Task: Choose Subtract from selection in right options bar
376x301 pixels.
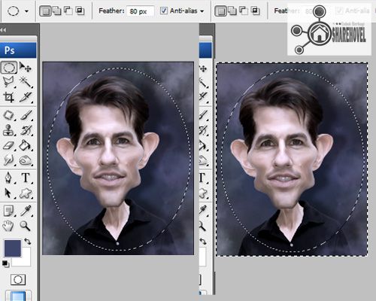Action: (244, 11)
